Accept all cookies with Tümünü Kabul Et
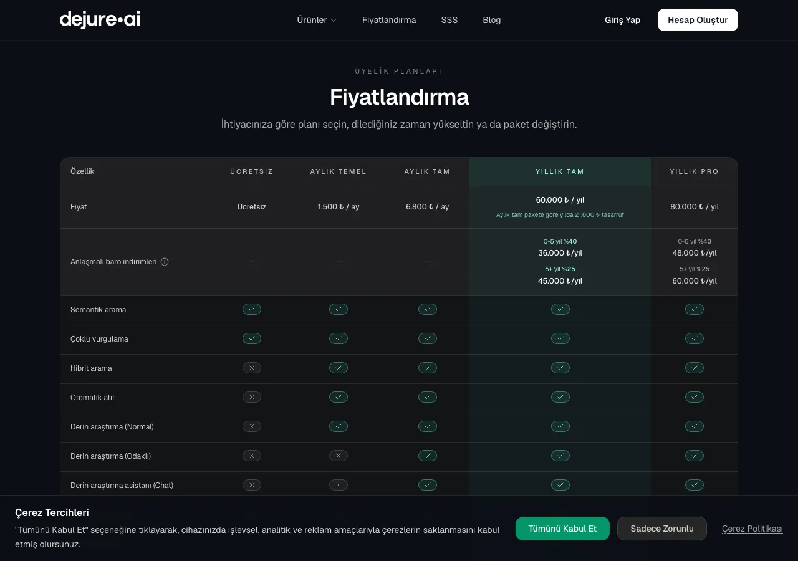Viewport: 798px width, 561px height. (562, 529)
